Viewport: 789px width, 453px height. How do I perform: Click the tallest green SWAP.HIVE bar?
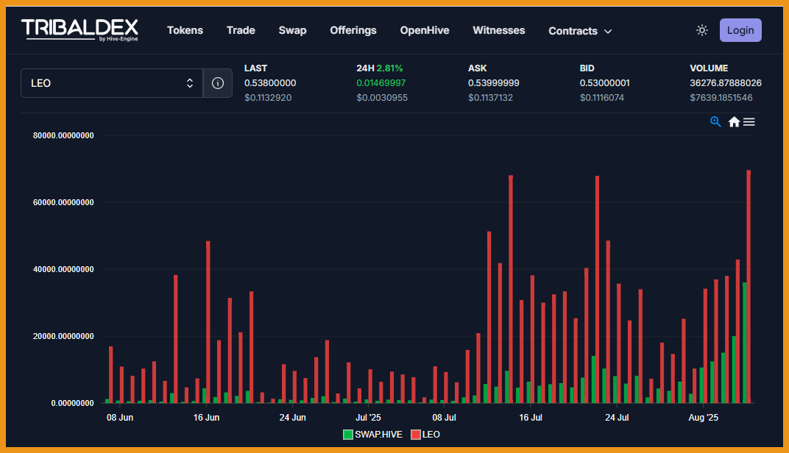pyautogui.click(x=744, y=343)
